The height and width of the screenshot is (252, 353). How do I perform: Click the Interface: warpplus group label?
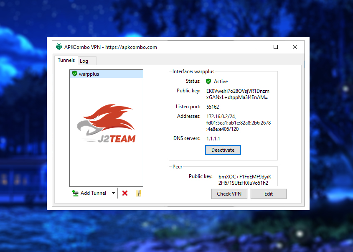tap(193, 71)
